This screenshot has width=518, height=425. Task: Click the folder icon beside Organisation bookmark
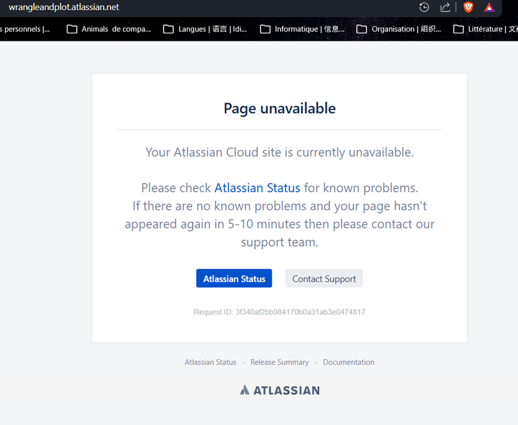tap(360, 28)
